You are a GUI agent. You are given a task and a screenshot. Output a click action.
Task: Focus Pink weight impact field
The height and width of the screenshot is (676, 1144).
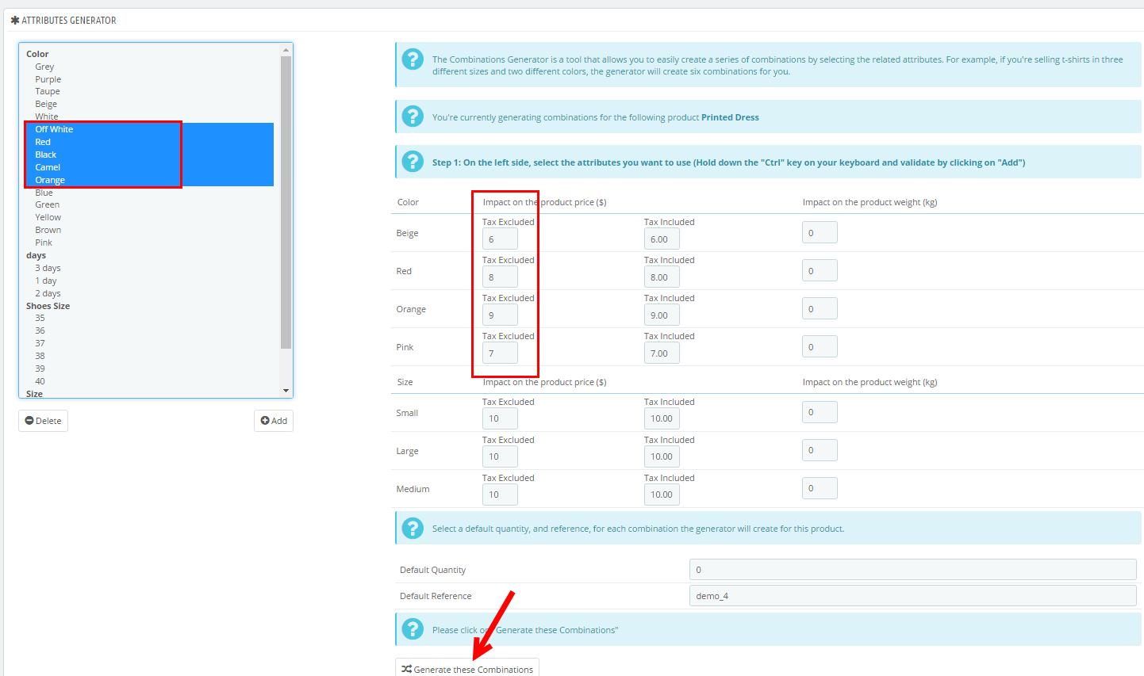pyautogui.click(x=820, y=346)
